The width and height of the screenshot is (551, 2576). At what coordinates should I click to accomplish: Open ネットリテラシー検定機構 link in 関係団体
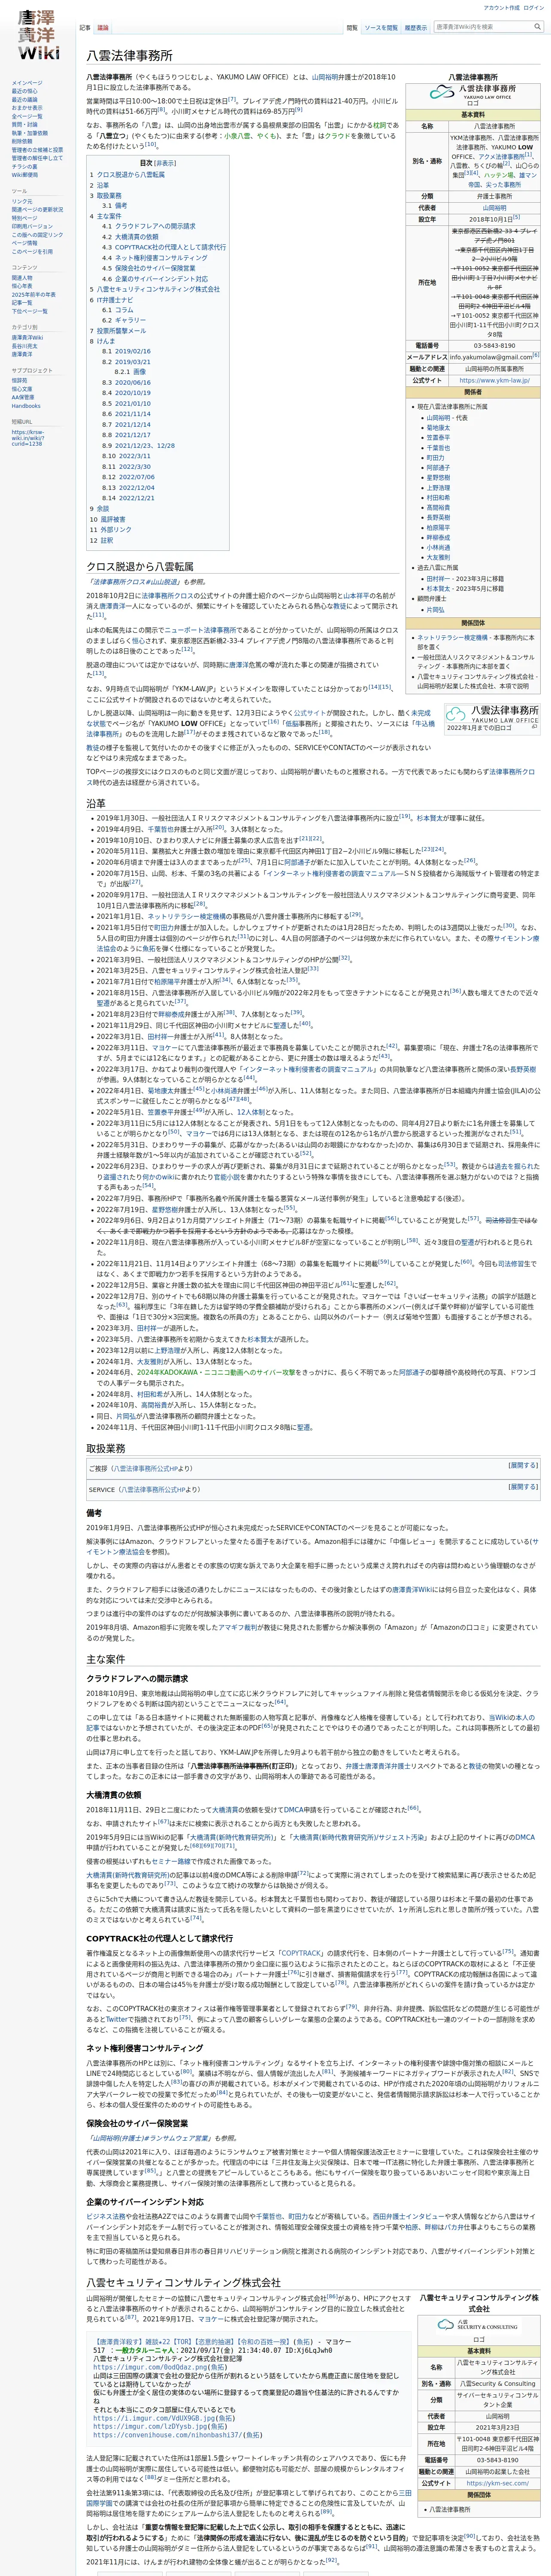tap(452, 637)
